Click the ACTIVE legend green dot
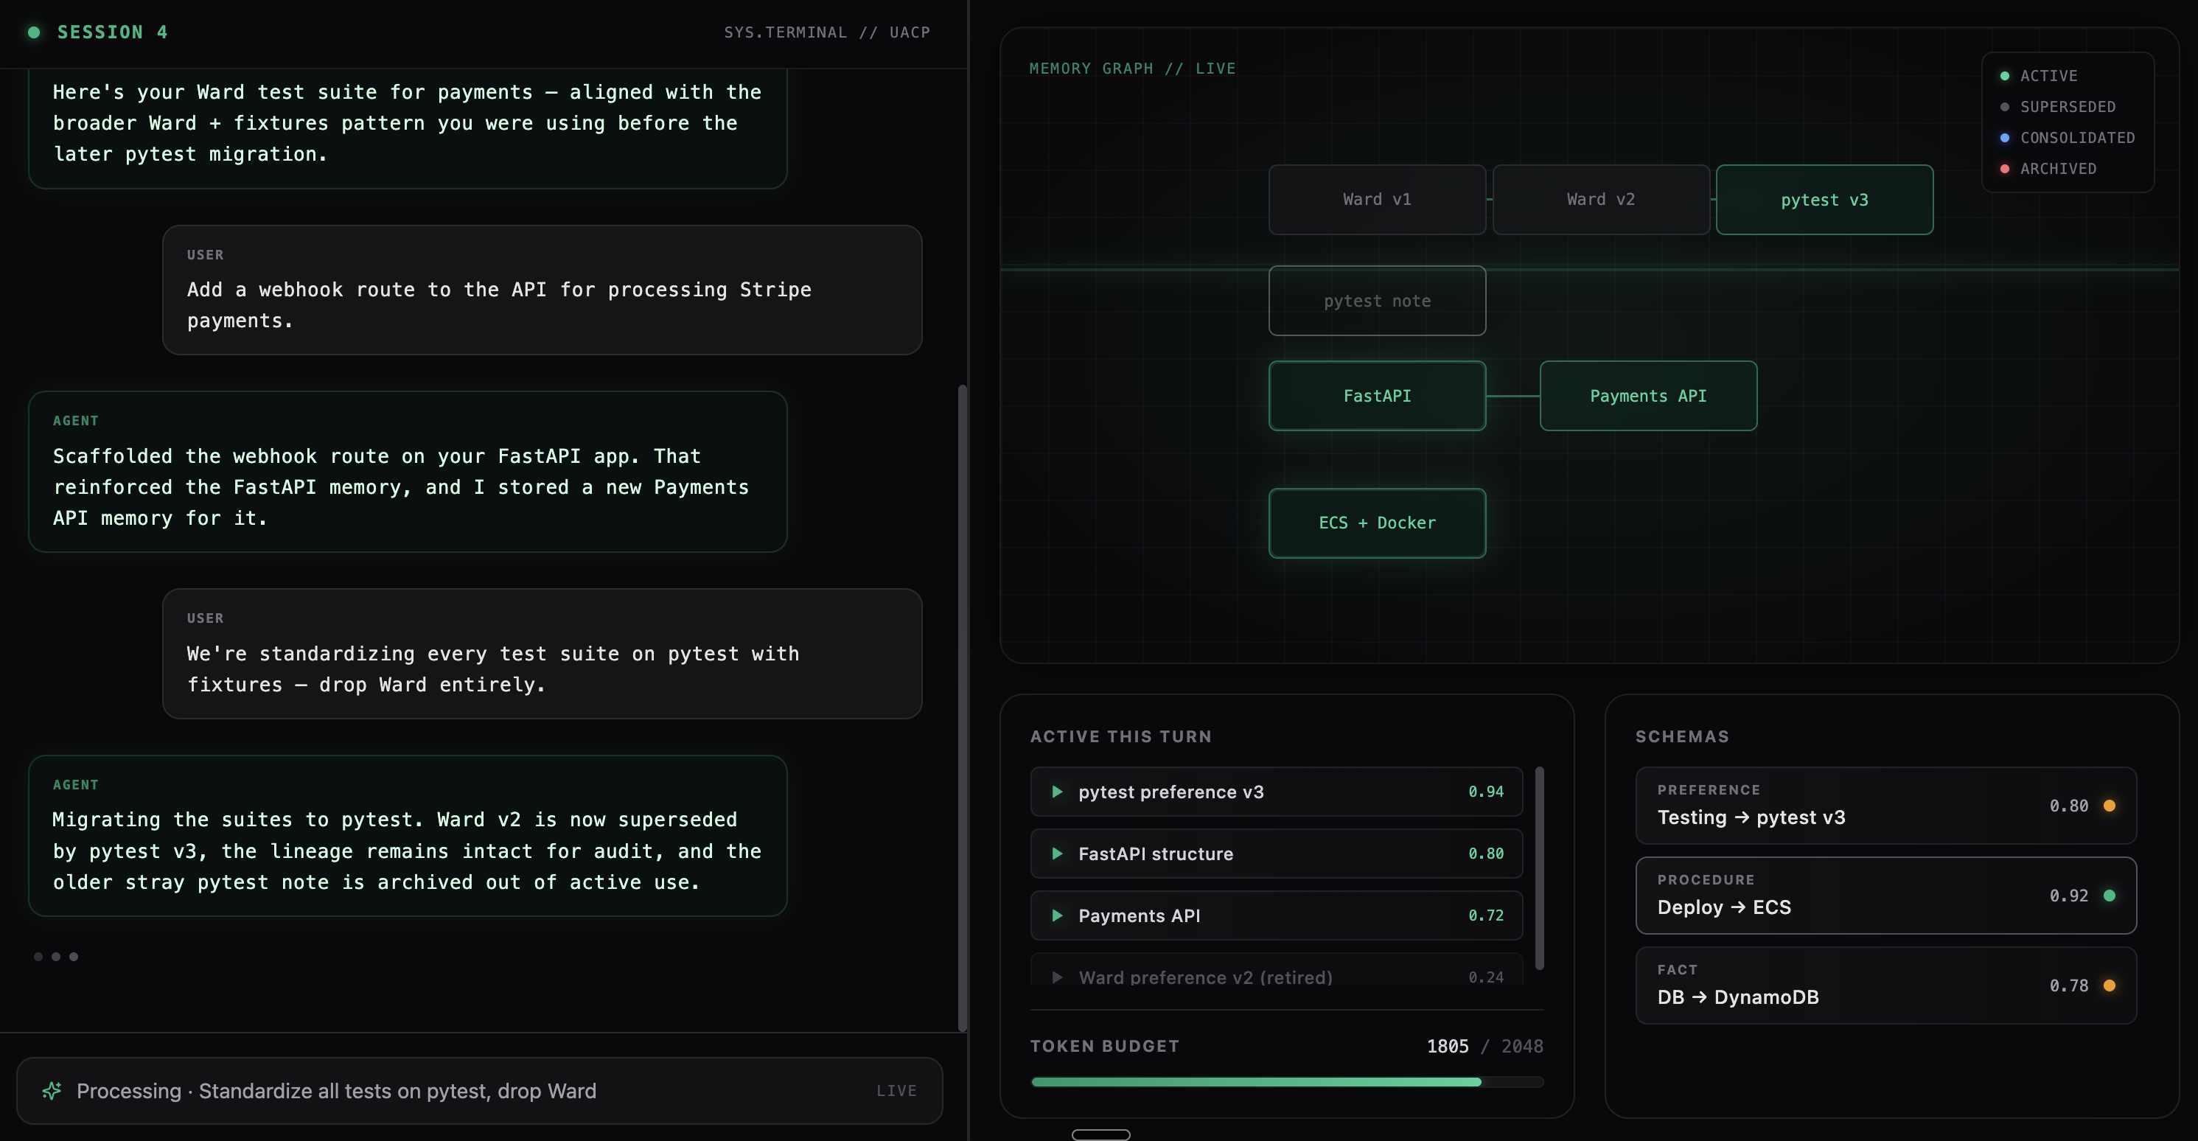 click(2004, 76)
